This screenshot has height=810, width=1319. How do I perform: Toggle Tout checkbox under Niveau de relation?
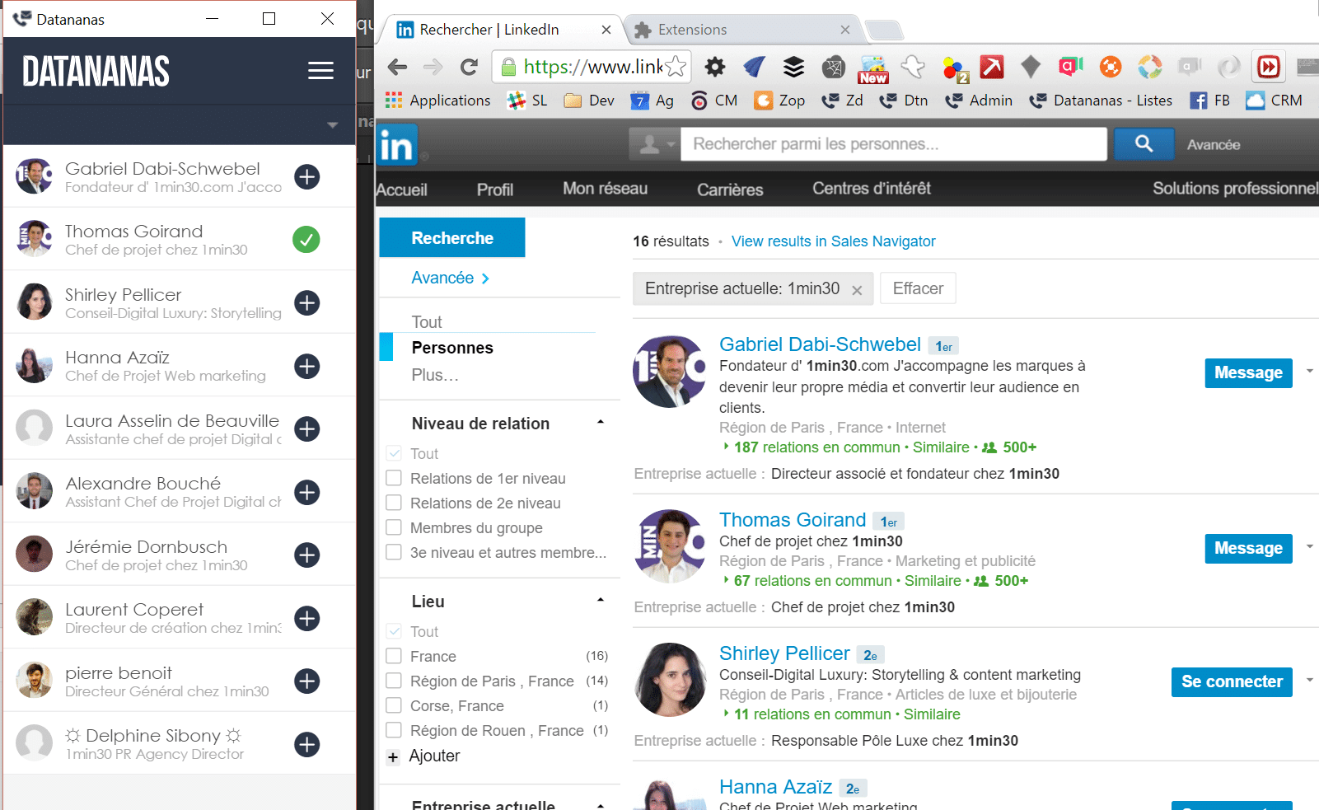point(394,453)
